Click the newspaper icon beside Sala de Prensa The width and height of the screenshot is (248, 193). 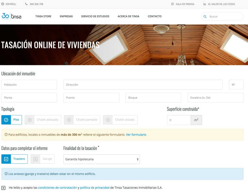[x=173, y=4]
